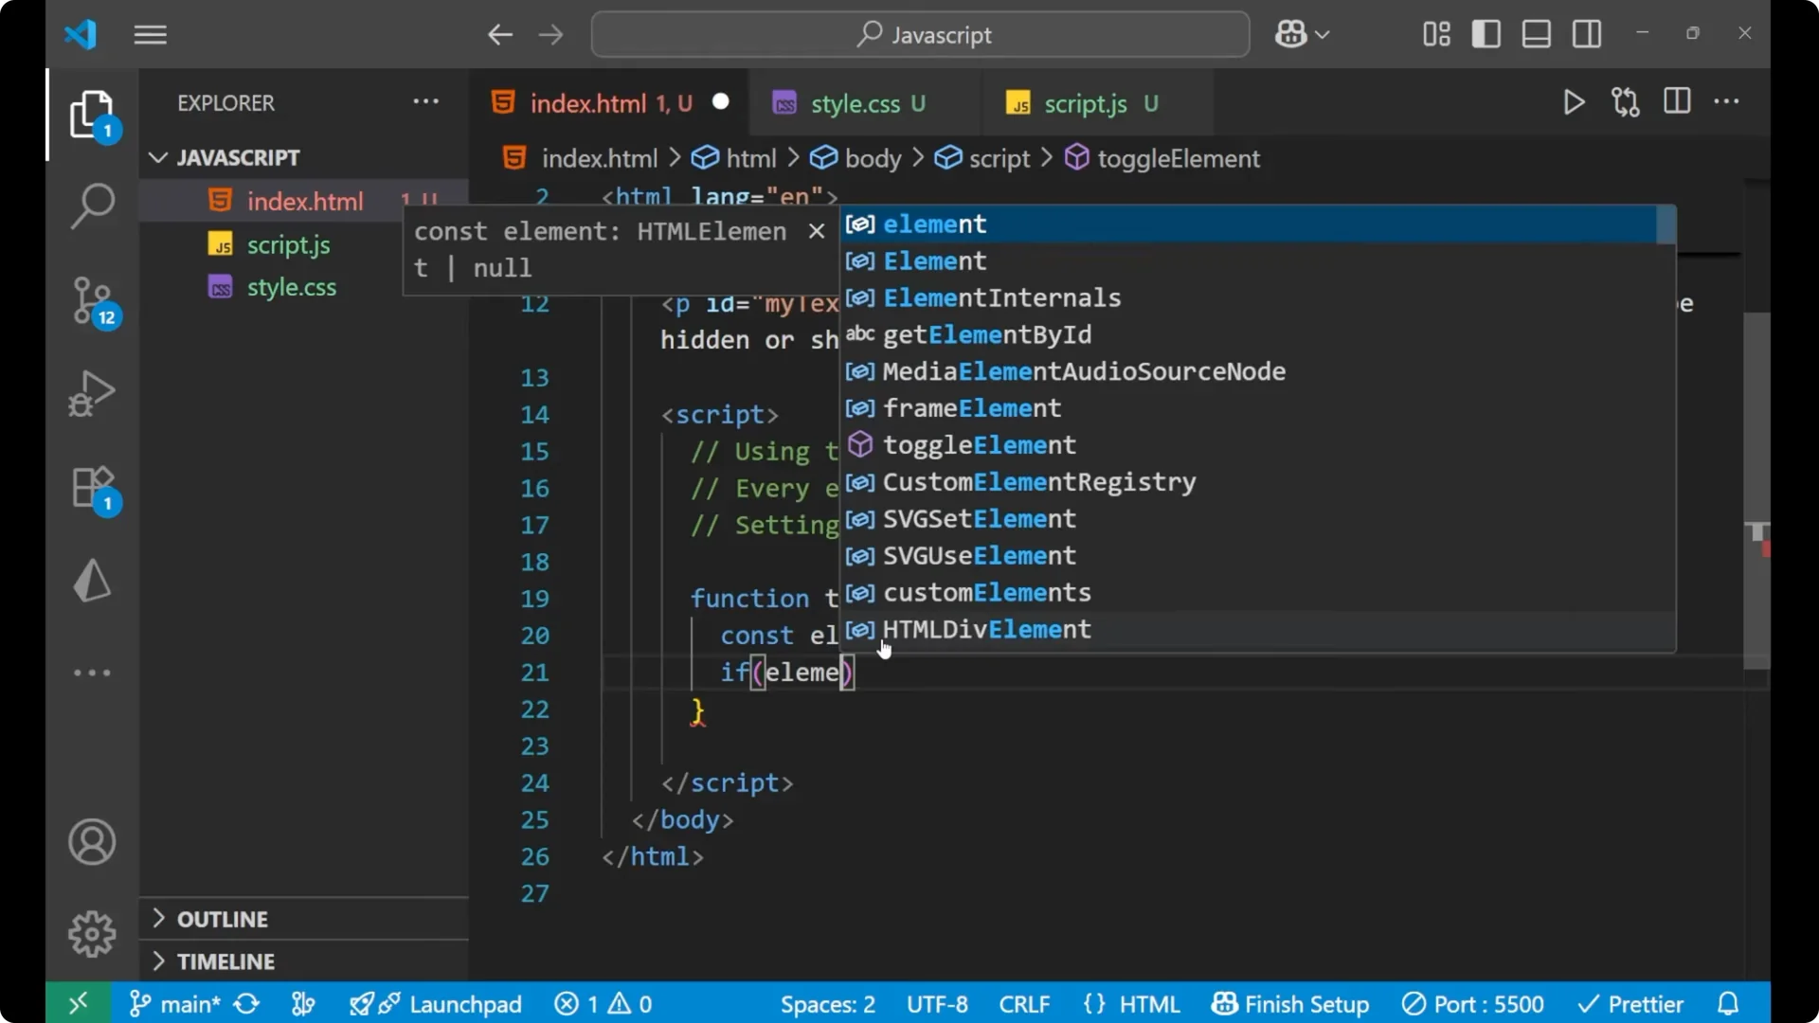Click Finish Setup in the status bar
Viewport: 1819px width, 1023px height.
tap(1290, 1003)
